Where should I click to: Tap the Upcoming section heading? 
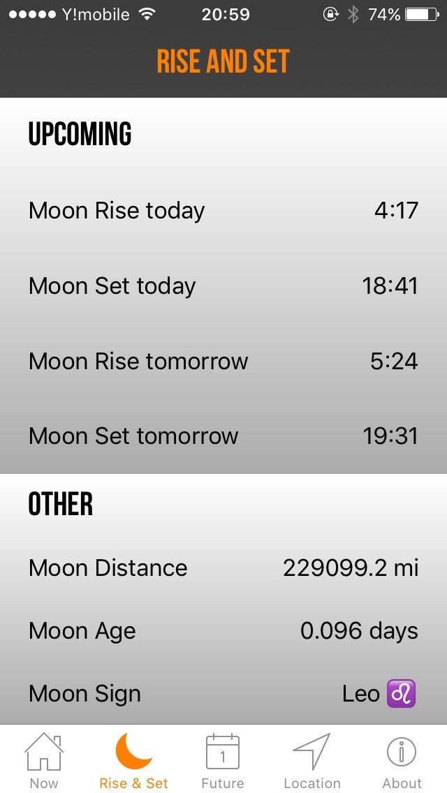click(x=80, y=134)
